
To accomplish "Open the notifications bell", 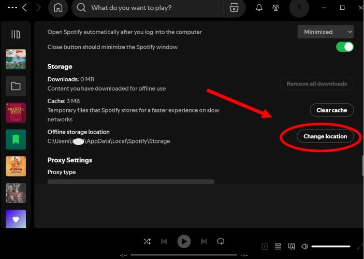I will coord(259,8).
